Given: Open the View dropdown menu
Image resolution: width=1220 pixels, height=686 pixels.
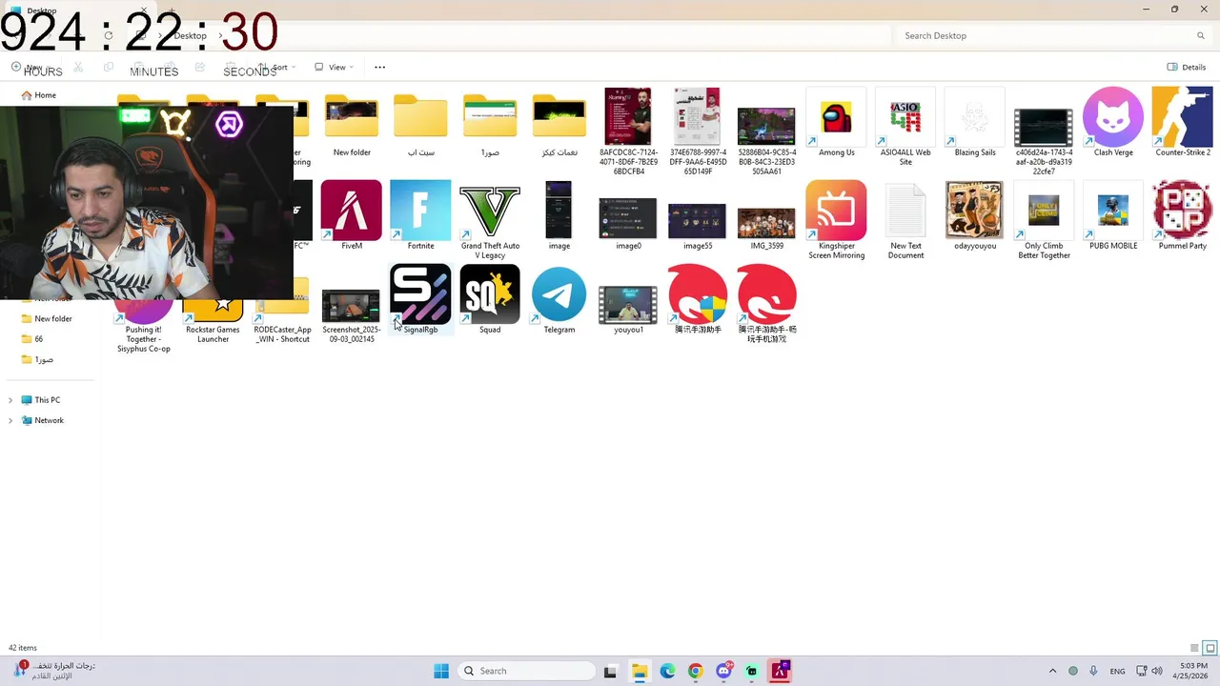Looking at the screenshot, I should click(335, 67).
